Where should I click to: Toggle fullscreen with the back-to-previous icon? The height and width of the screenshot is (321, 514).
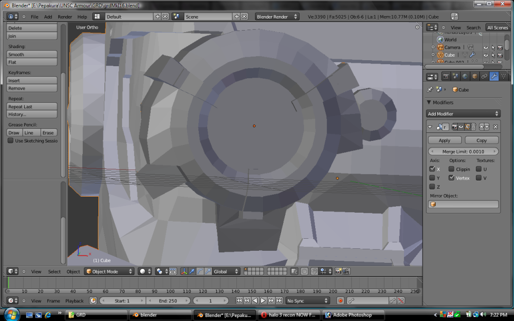(x=454, y=17)
